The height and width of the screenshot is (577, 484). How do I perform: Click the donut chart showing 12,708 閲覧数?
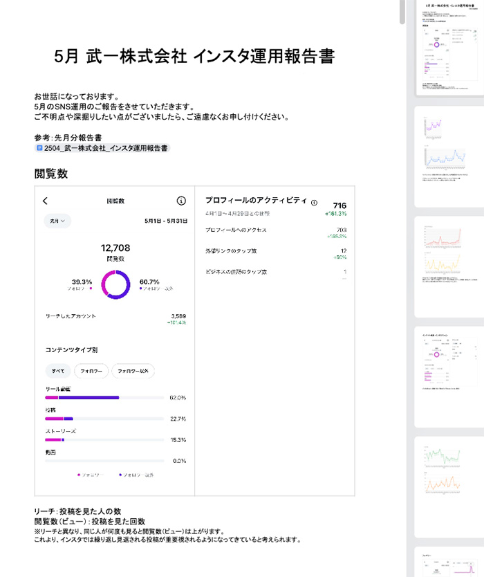tap(116, 284)
